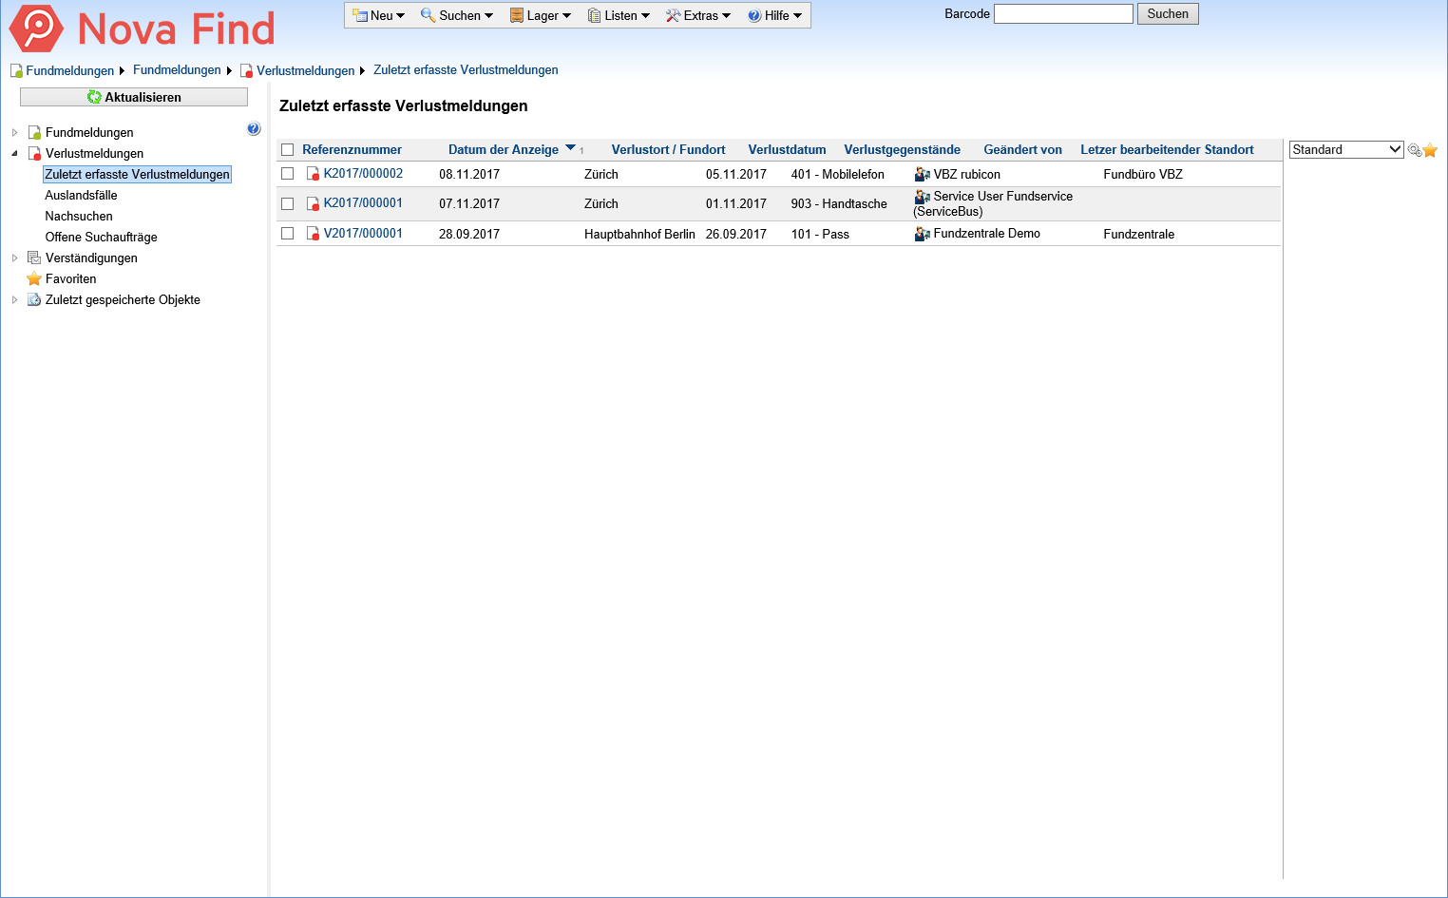Check the box for row K2017/000002
The height and width of the screenshot is (898, 1448).
[288, 174]
